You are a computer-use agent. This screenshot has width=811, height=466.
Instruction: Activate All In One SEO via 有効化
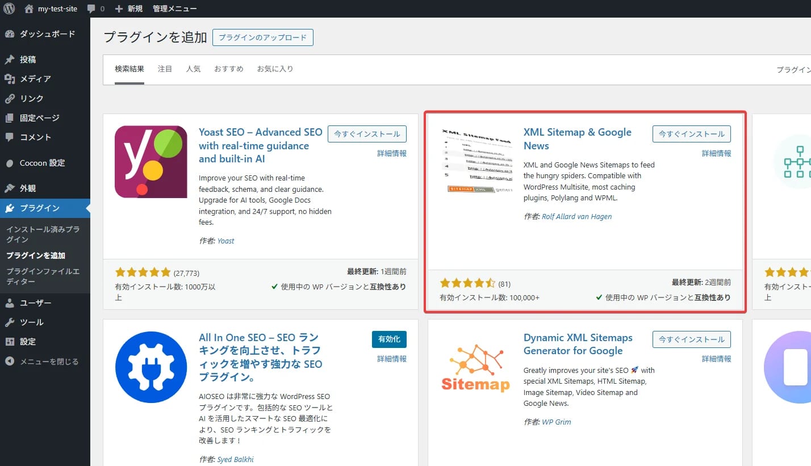tap(389, 338)
